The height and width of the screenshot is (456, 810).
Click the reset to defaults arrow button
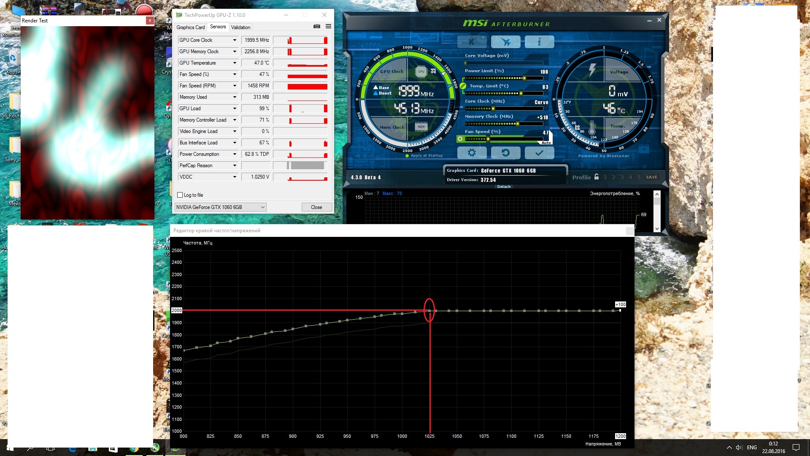point(505,153)
